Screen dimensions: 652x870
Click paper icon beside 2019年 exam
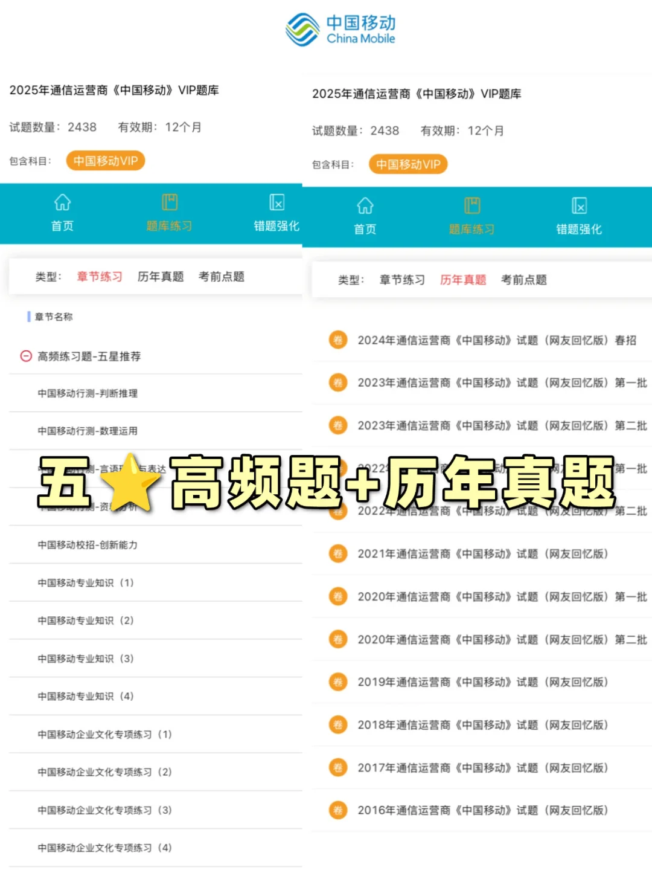pos(337,682)
